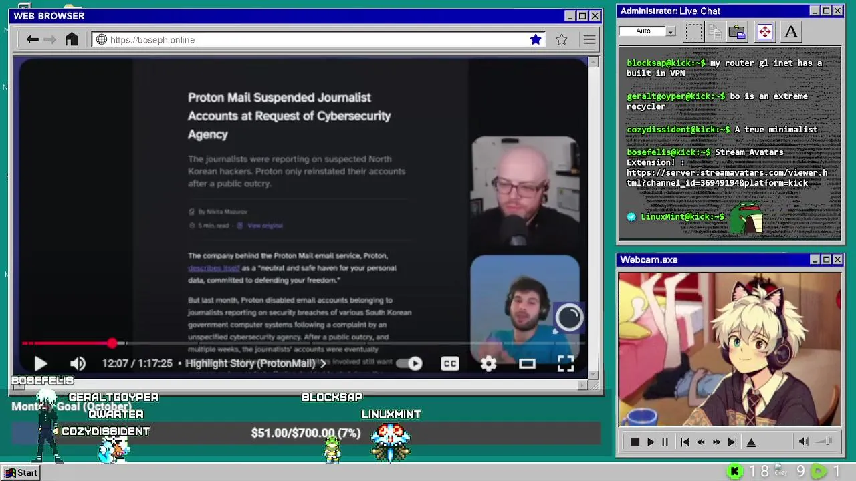Click the 'View original' link in the article
Image resolution: width=856 pixels, height=481 pixels.
click(265, 226)
